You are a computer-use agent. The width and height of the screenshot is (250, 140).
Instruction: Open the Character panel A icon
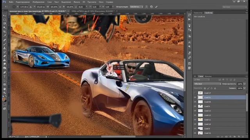click(x=189, y=42)
